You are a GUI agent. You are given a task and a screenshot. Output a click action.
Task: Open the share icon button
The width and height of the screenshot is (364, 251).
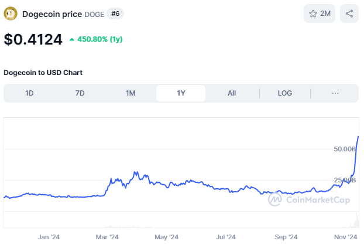349,13
